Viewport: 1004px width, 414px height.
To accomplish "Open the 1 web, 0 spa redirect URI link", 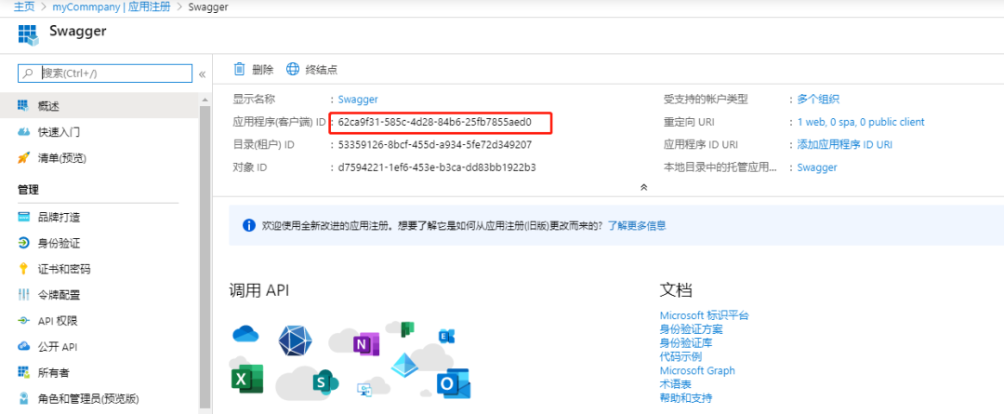I will [861, 122].
